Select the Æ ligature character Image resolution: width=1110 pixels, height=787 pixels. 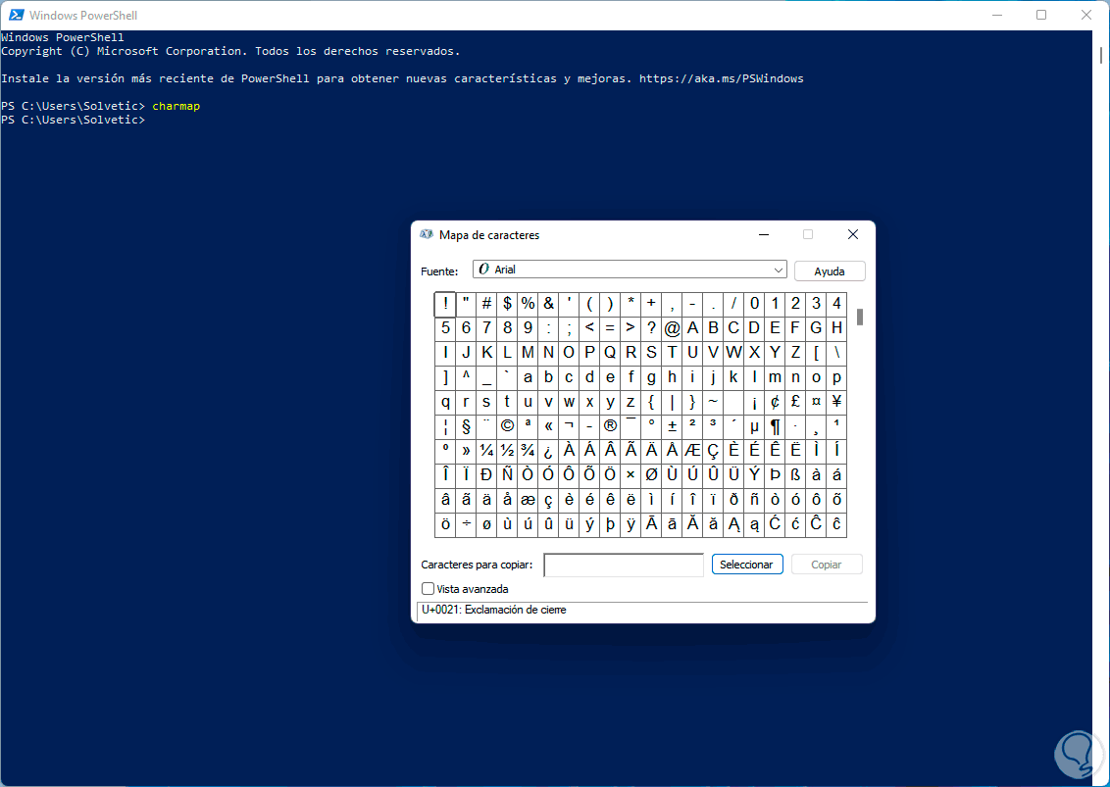pyautogui.click(x=692, y=451)
